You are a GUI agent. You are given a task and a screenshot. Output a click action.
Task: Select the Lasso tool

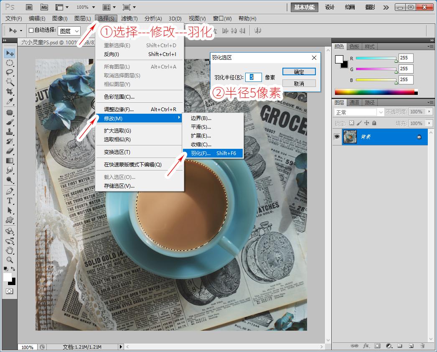coord(10,72)
